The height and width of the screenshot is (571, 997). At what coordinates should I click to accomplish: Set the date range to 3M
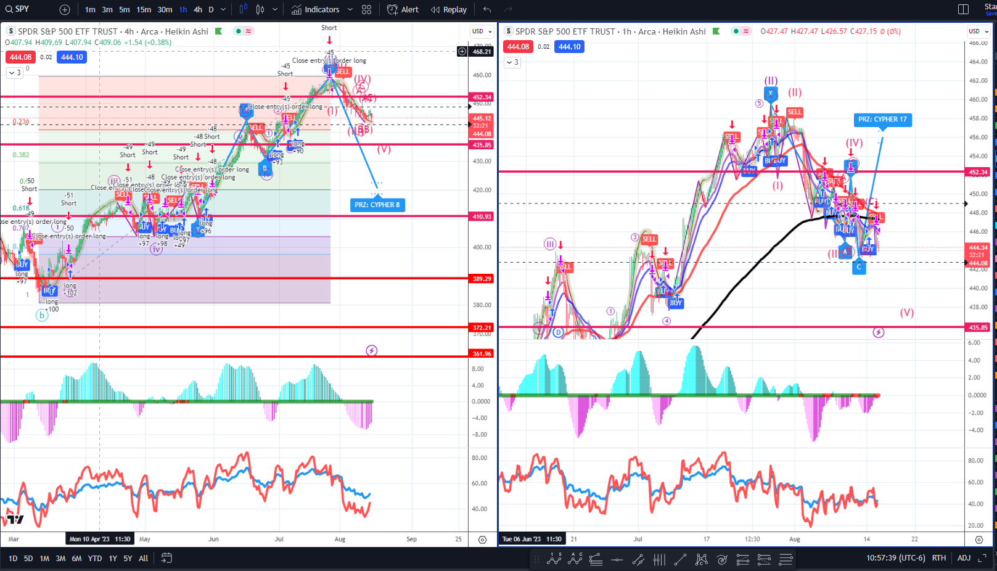[x=60, y=559]
